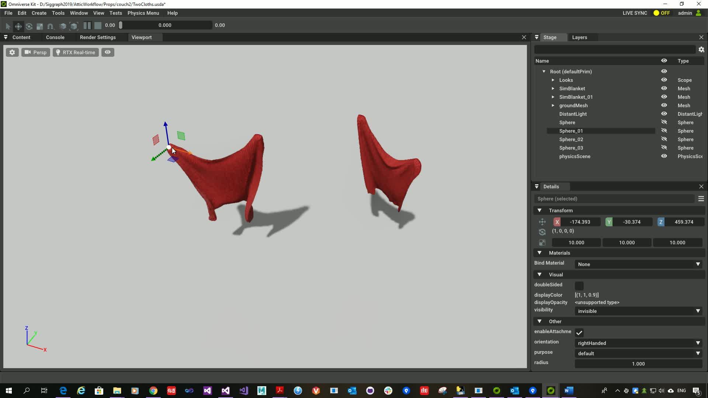Select the Rotate tool in the toolbar
Image resolution: width=708 pixels, height=398 pixels.
click(29, 25)
